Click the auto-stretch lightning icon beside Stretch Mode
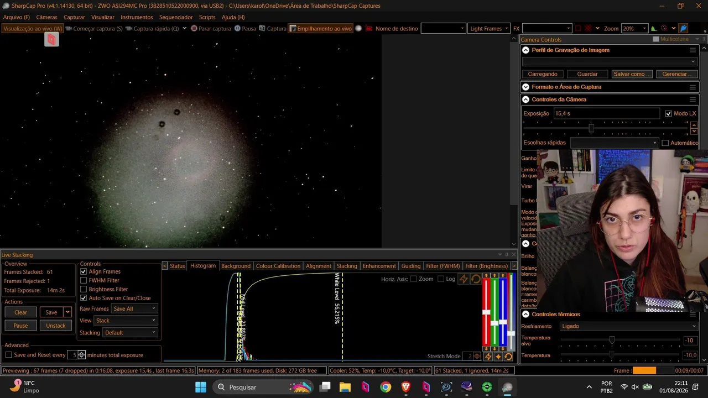The width and height of the screenshot is (708, 398). click(x=488, y=357)
